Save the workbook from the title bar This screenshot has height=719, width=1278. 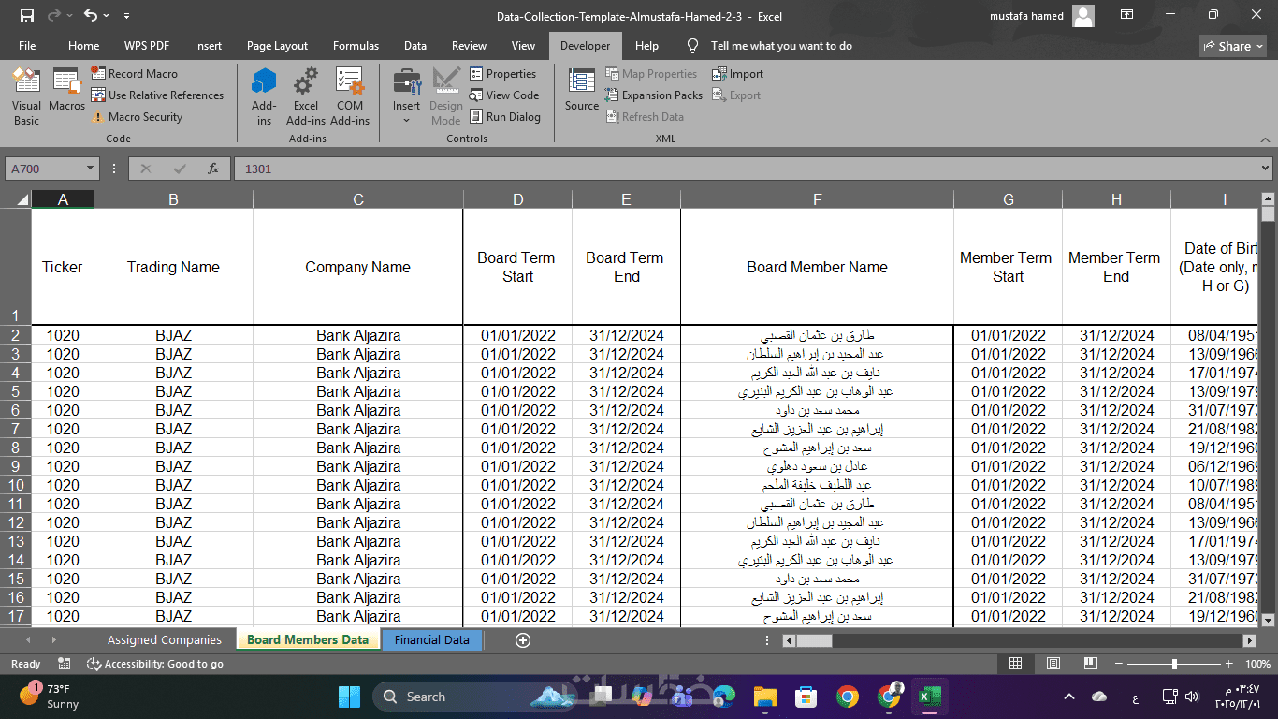pos(26,16)
